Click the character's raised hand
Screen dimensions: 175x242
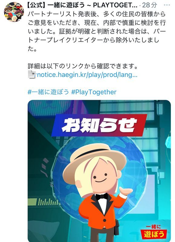click(125, 191)
